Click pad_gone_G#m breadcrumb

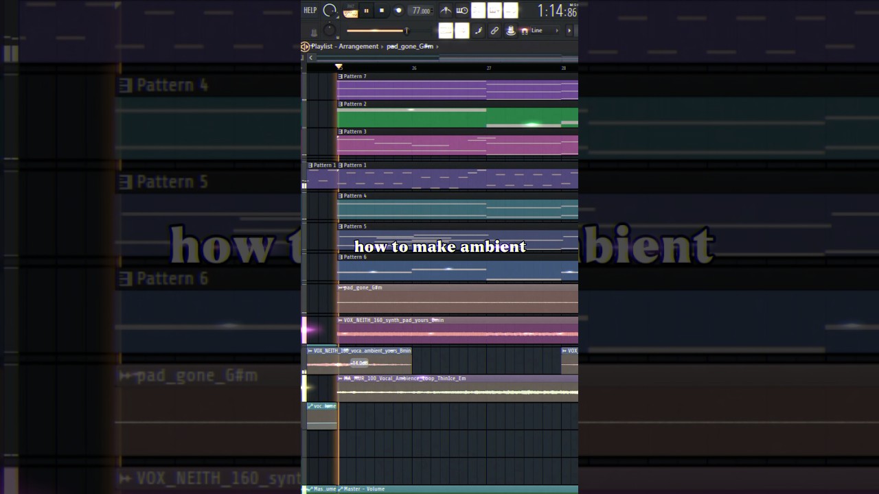(410, 47)
